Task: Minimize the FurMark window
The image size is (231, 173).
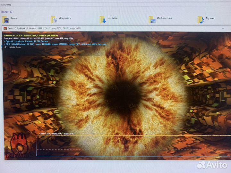Action: 223,28
